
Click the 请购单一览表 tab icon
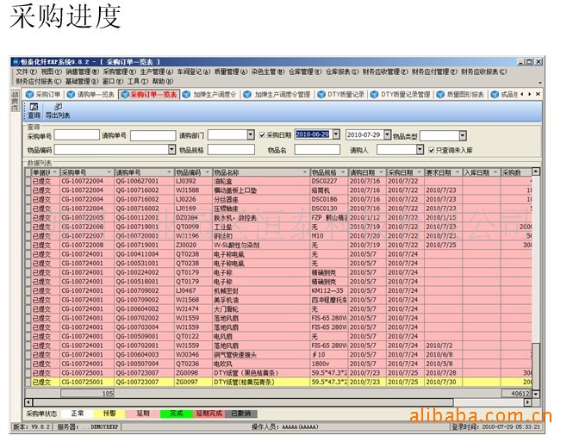tap(72, 95)
